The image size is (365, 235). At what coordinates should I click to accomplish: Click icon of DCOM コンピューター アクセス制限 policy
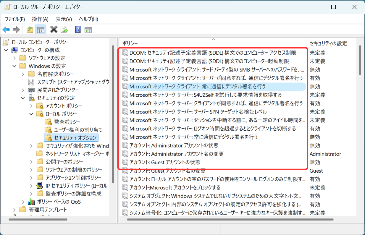[x=125, y=53]
